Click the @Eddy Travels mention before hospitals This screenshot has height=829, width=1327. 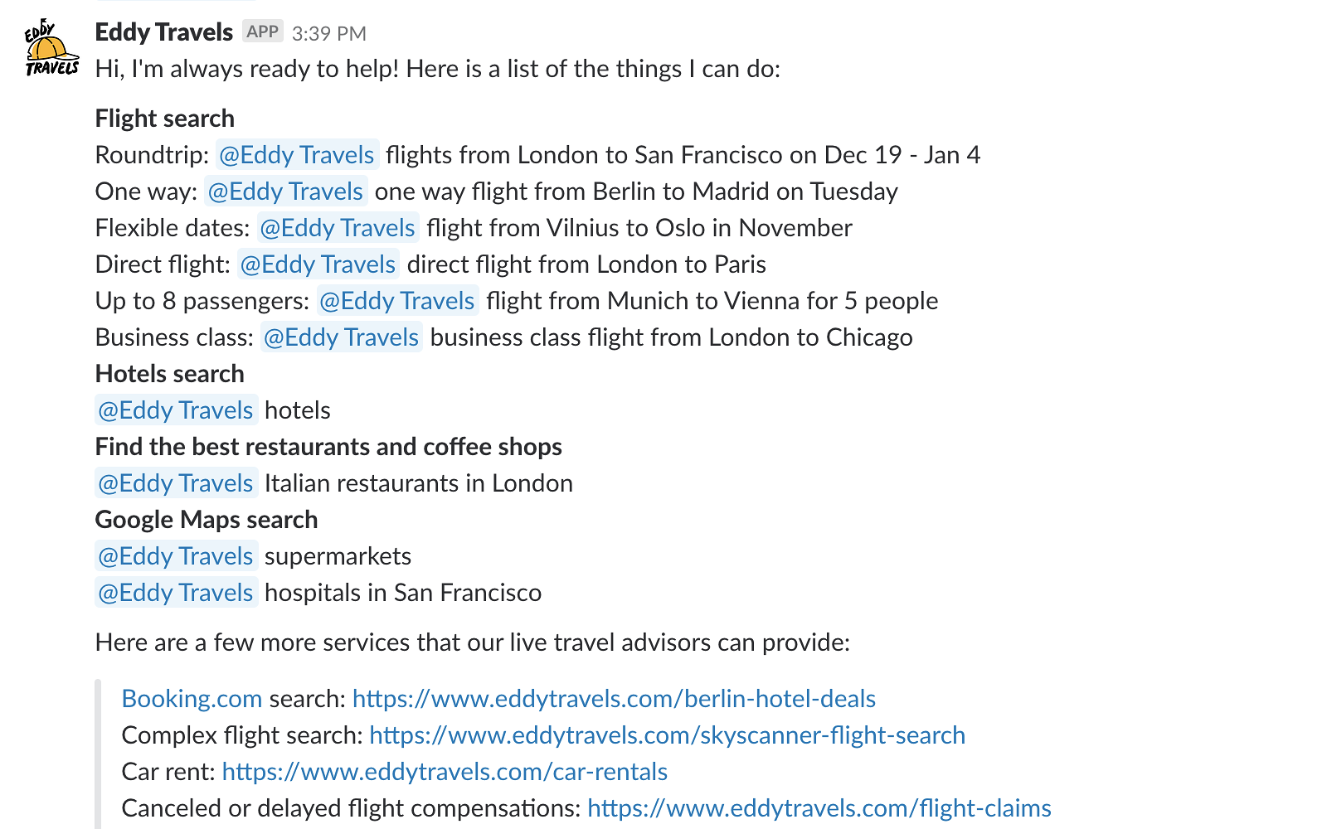coord(175,593)
